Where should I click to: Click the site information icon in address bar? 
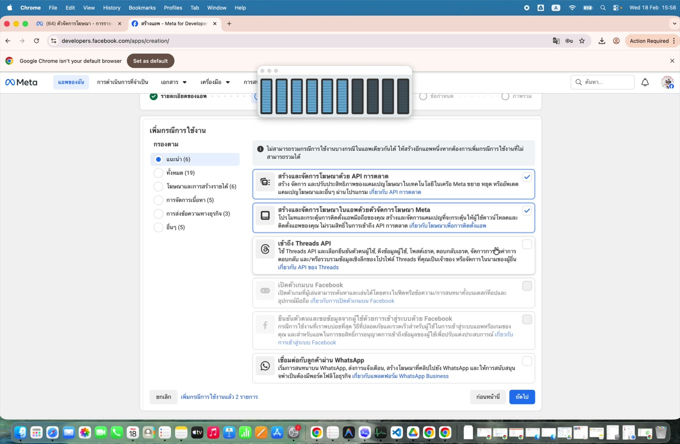pyautogui.click(x=54, y=41)
